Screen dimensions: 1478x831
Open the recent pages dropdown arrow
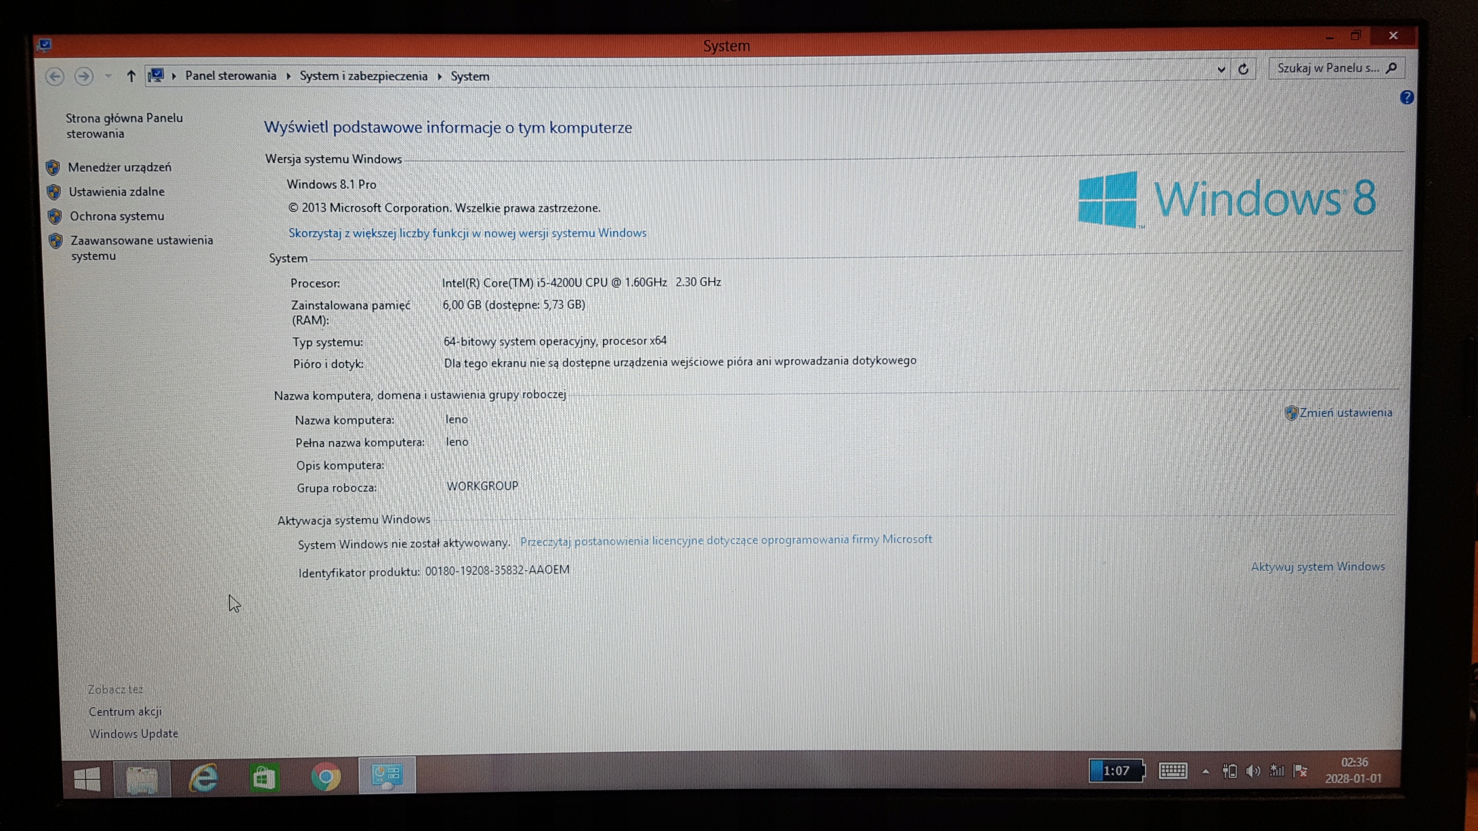[x=108, y=76]
